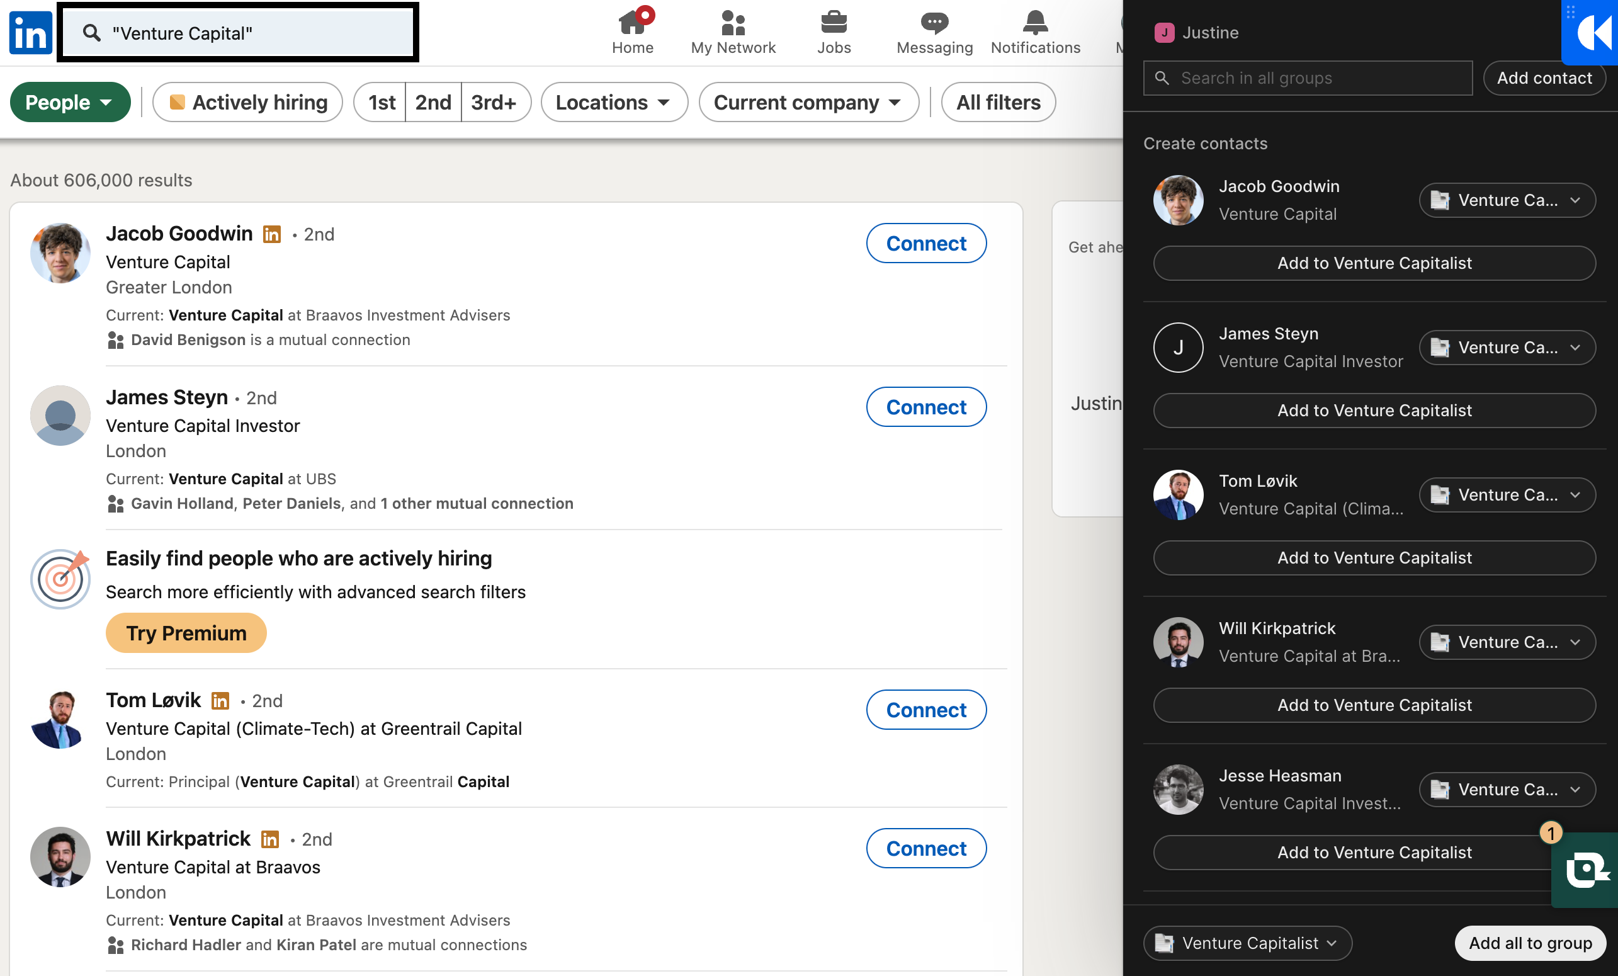The width and height of the screenshot is (1618, 976).
Task: Toggle the 2nd connections filter
Action: (433, 103)
